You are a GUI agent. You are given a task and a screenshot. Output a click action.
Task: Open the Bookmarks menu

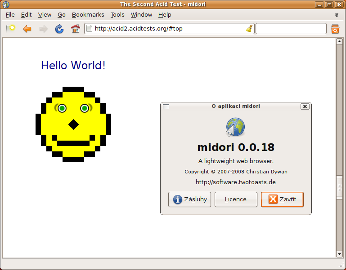[88, 14]
